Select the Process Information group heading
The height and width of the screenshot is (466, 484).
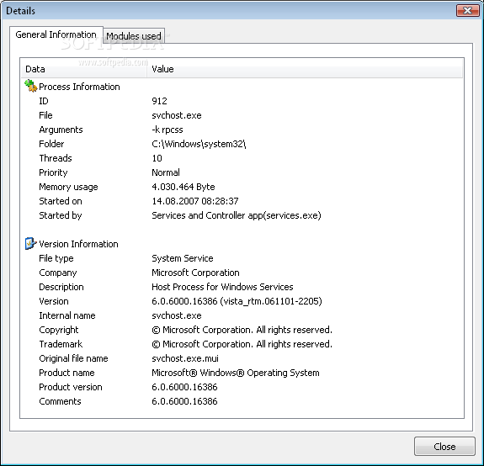(79, 87)
